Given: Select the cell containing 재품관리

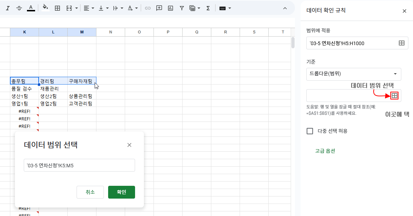Looking at the screenshot, I should point(53,88).
